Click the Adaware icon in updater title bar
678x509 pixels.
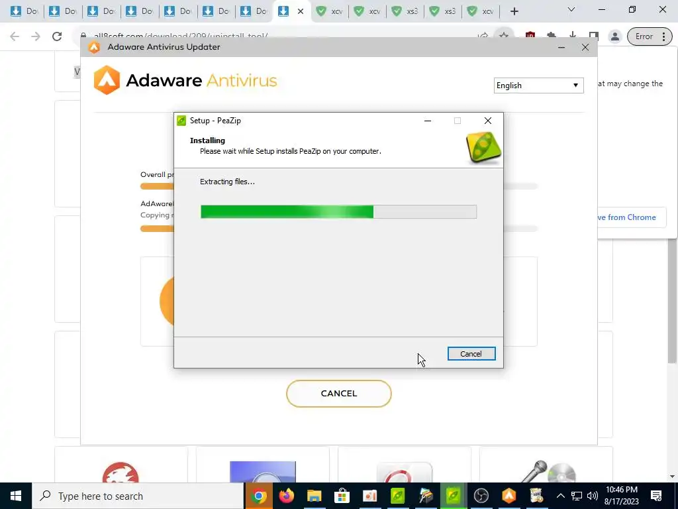(x=94, y=47)
